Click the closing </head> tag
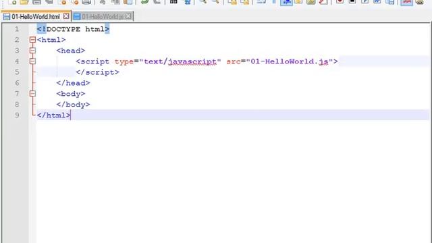The width and height of the screenshot is (432, 243). click(x=73, y=83)
